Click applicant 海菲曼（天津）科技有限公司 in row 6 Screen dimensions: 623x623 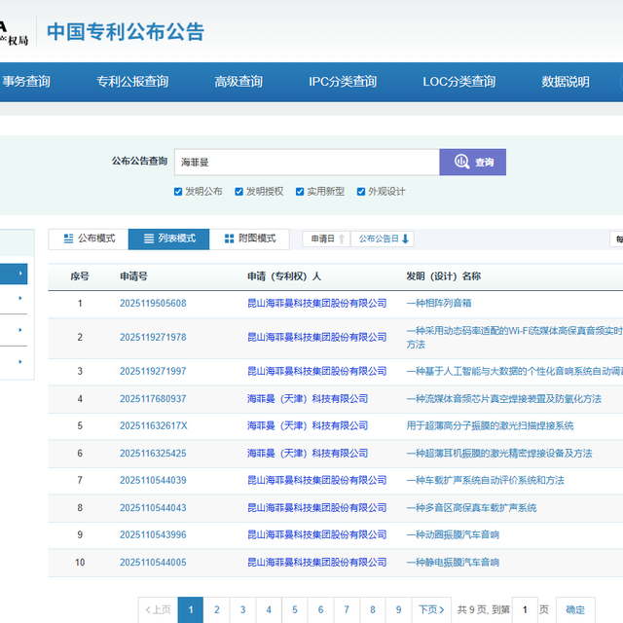[x=308, y=454]
